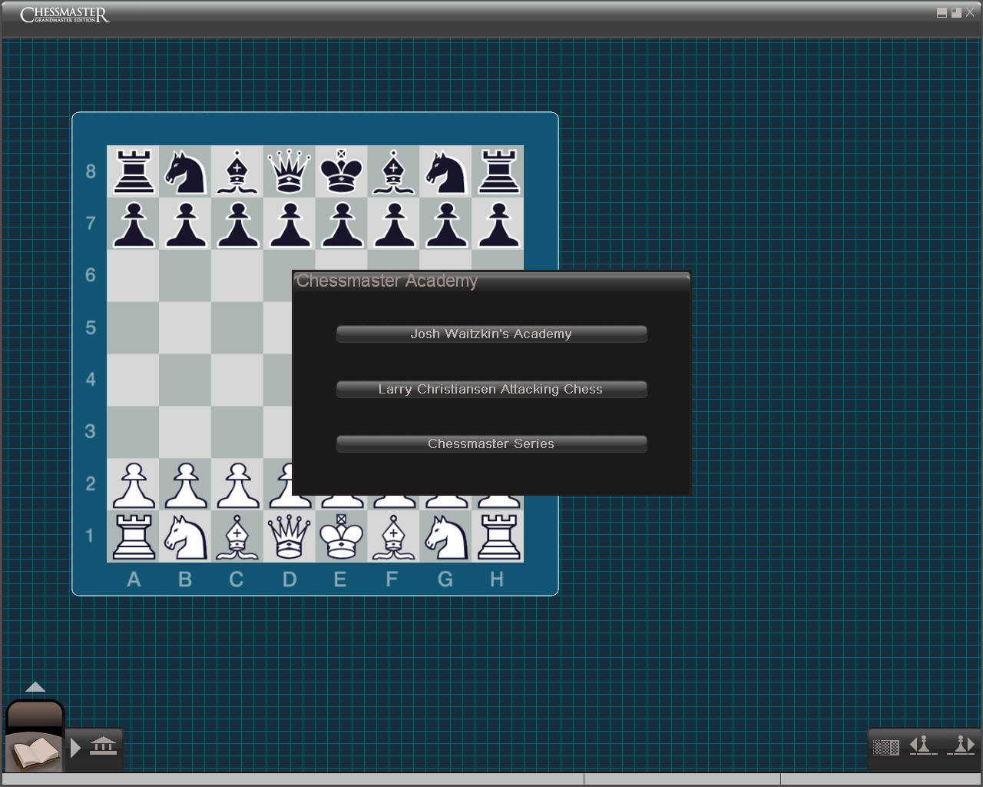Select the white pawn on A2

click(134, 485)
